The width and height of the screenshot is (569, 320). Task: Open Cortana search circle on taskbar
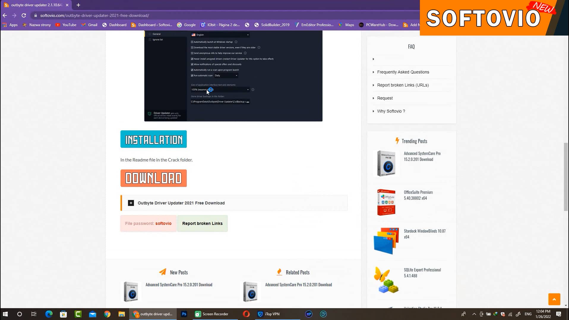19,314
